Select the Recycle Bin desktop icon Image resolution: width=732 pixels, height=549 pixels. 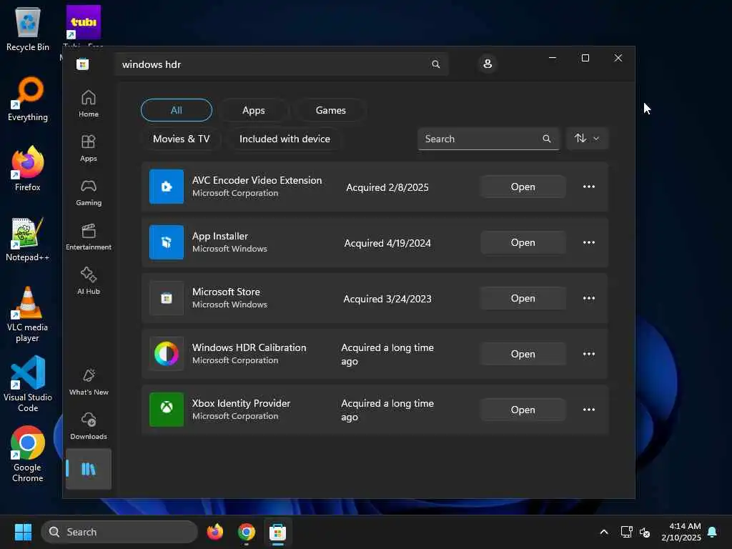(x=28, y=29)
